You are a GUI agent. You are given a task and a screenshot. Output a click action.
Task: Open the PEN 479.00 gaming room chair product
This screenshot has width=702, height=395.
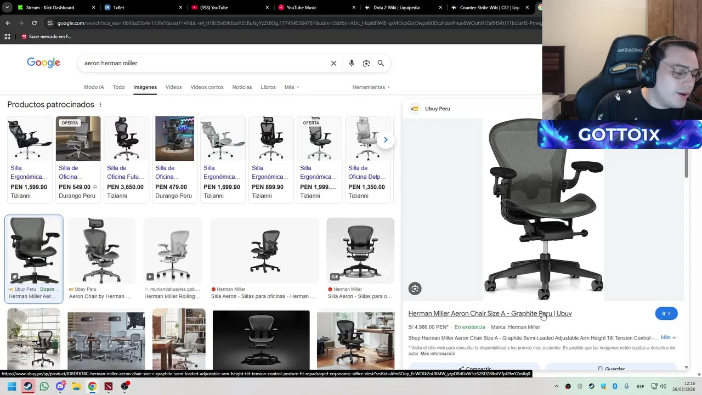click(174, 159)
